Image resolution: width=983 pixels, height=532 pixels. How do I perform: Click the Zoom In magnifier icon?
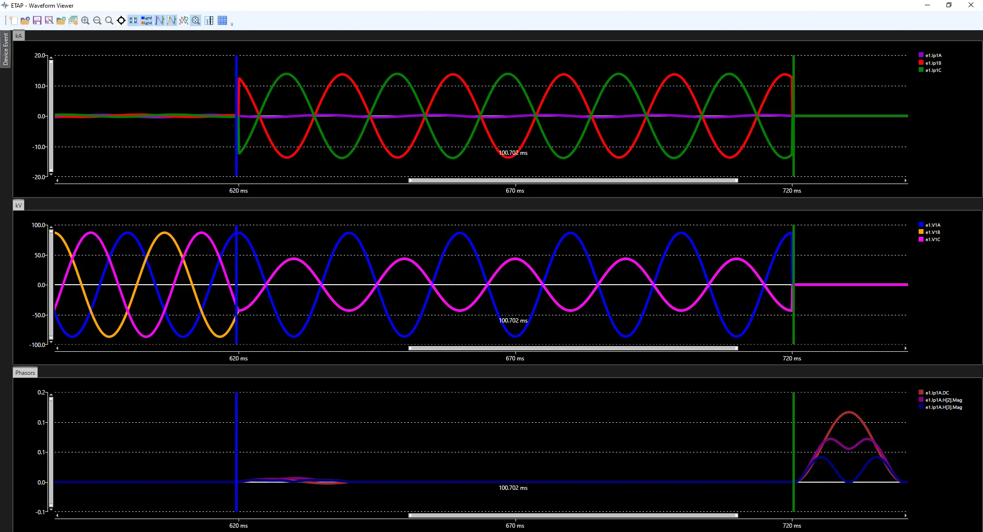pos(85,21)
